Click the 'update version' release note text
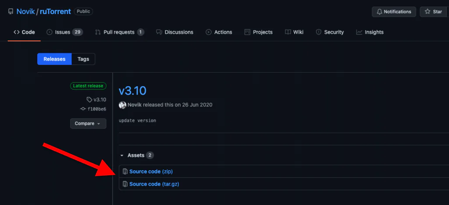449x205 pixels. 137,120
